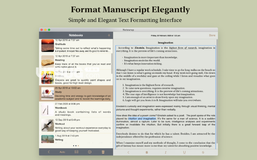Click the crayons thumbnail

coord(48,78)
